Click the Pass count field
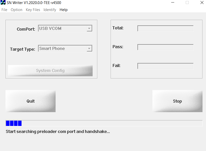This screenshot has height=151, width=206. [x=165, y=47]
